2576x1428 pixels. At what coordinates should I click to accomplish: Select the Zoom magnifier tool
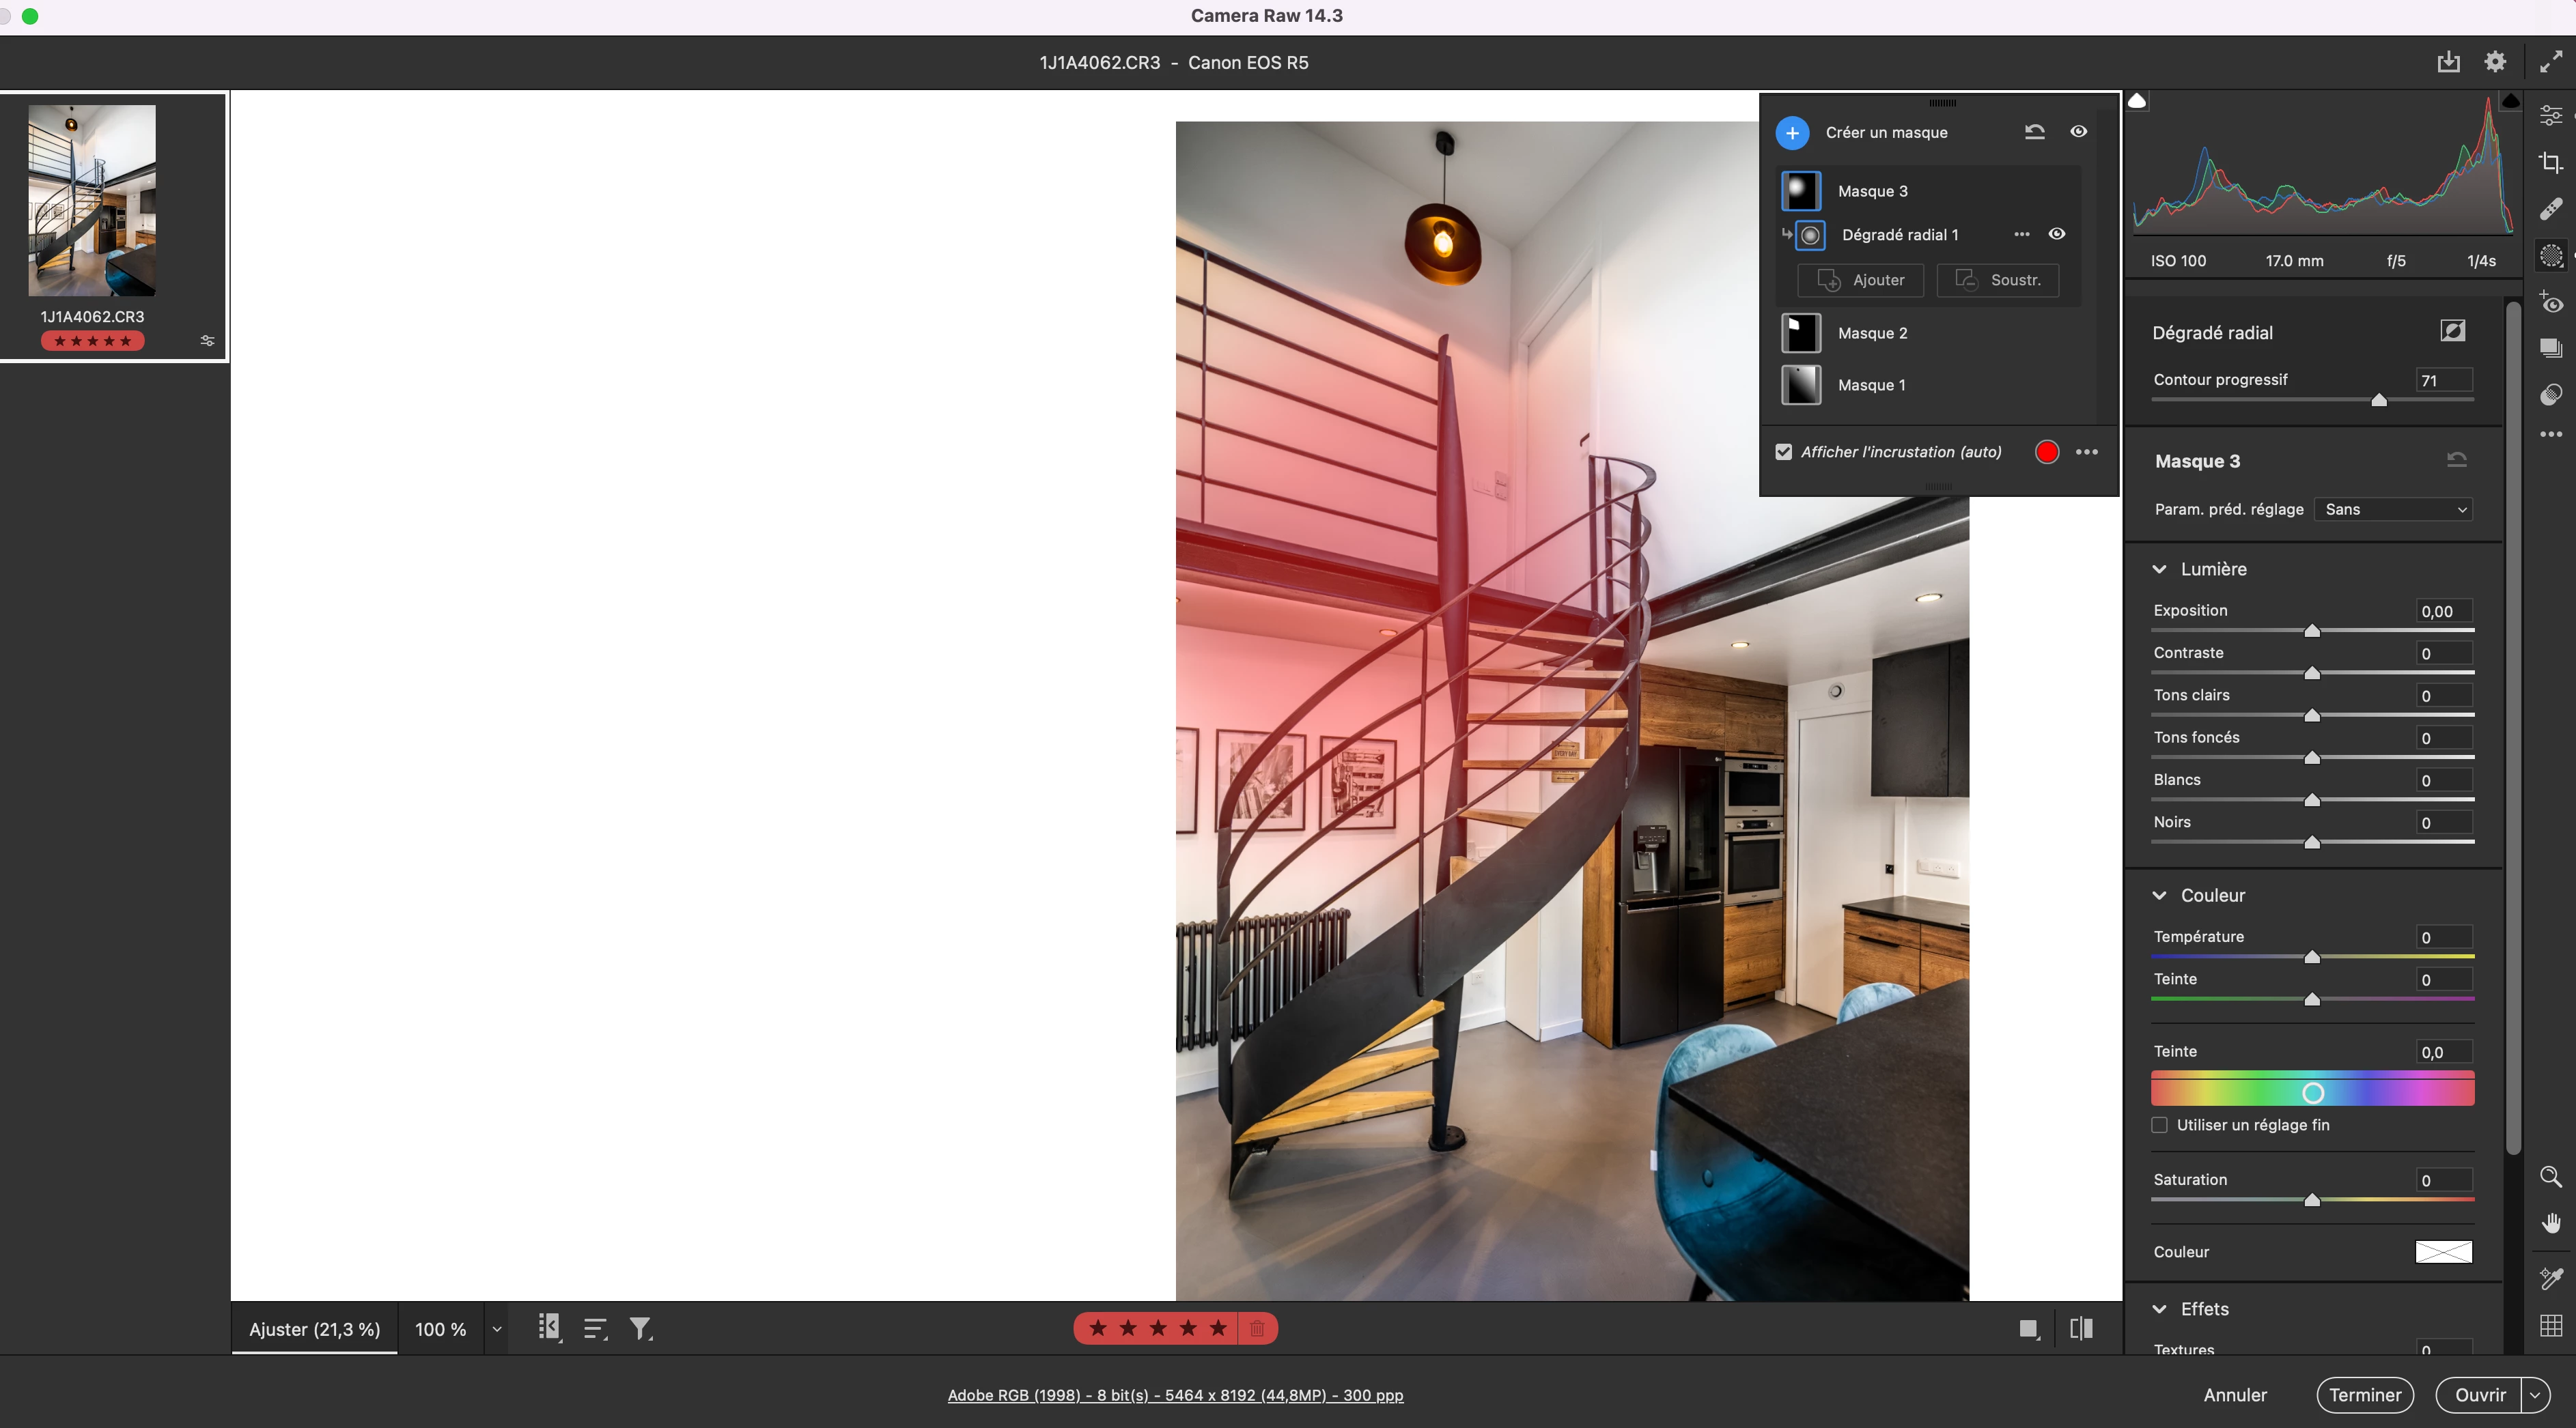pyautogui.click(x=2551, y=1176)
